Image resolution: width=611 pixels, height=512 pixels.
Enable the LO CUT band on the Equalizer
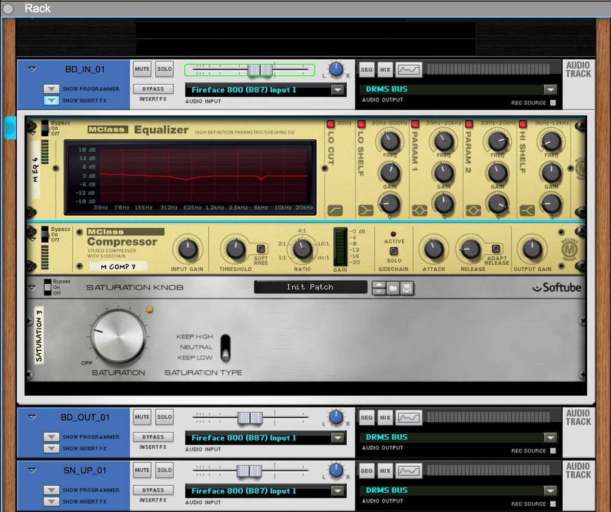tap(331, 124)
